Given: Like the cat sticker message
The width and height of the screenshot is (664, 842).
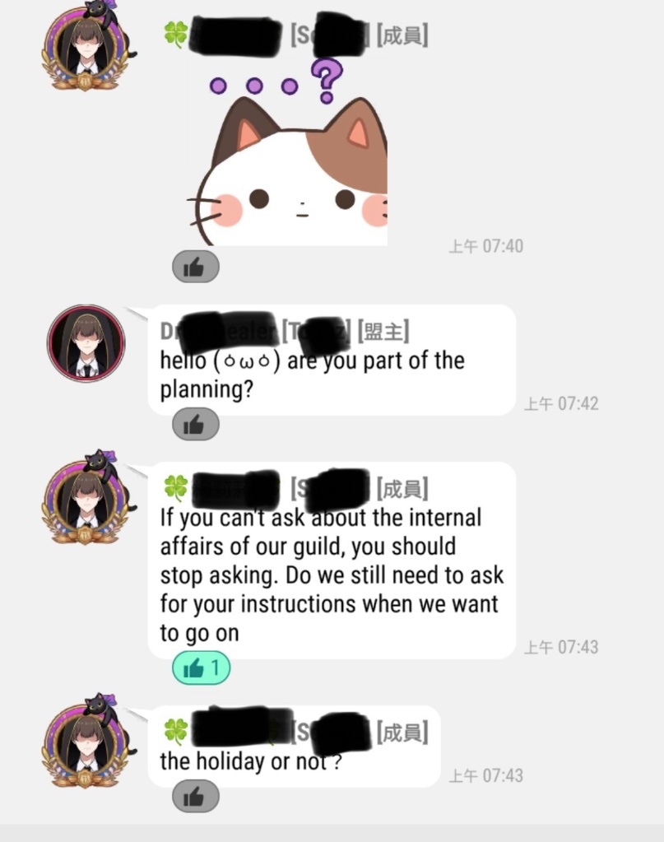Looking at the screenshot, I should [195, 267].
